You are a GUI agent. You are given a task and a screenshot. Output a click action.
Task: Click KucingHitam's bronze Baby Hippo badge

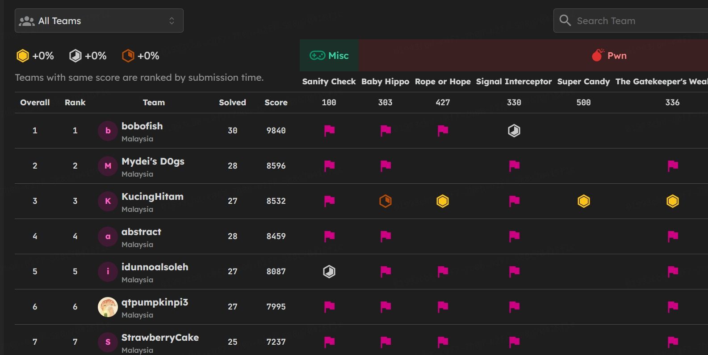tap(385, 201)
